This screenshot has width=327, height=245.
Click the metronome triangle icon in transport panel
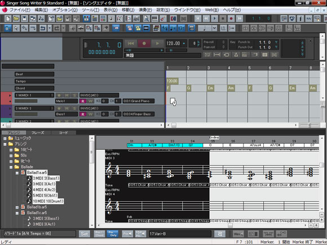click(236, 55)
